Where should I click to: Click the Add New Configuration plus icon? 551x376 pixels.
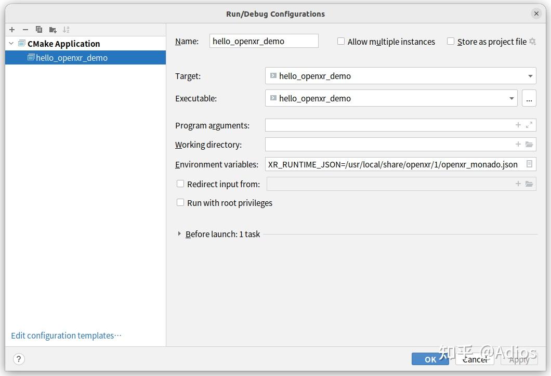pos(12,30)
